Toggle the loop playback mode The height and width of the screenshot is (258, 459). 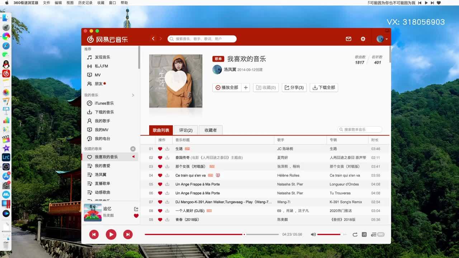pyautogui.click(x=355, y=234)
